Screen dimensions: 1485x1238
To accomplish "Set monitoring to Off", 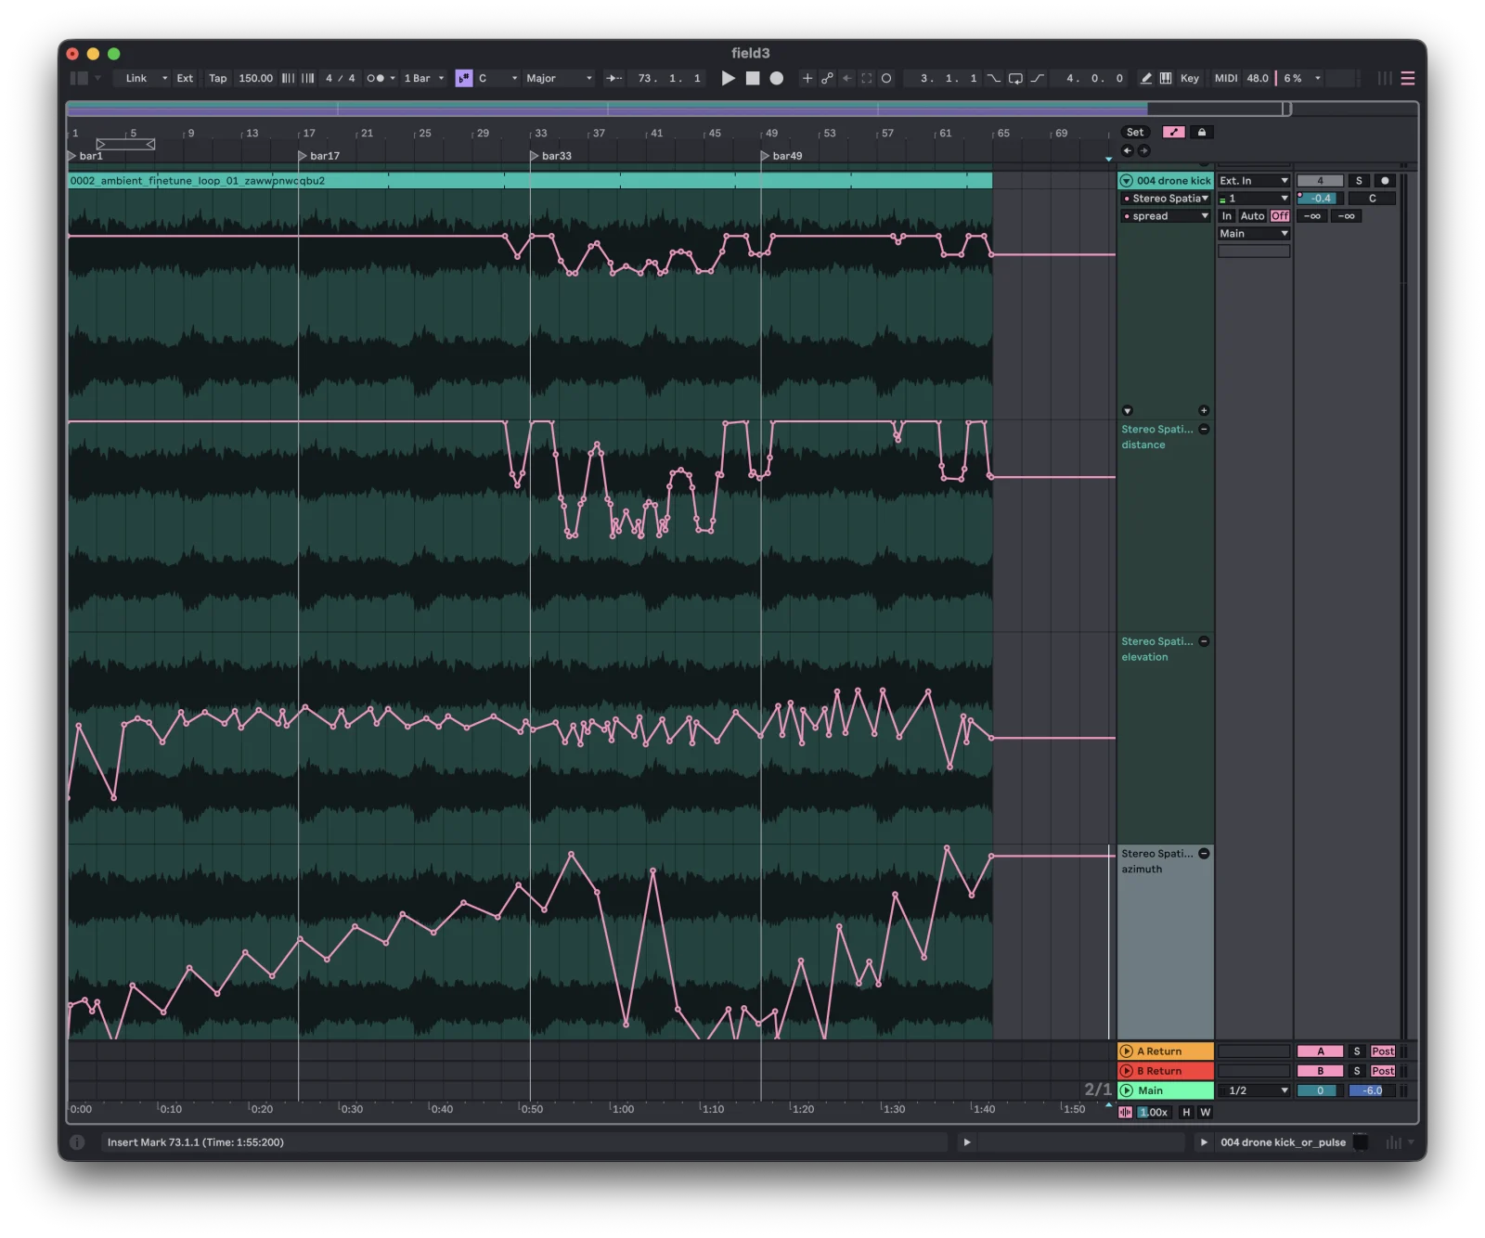I will tap(1280, 216).
